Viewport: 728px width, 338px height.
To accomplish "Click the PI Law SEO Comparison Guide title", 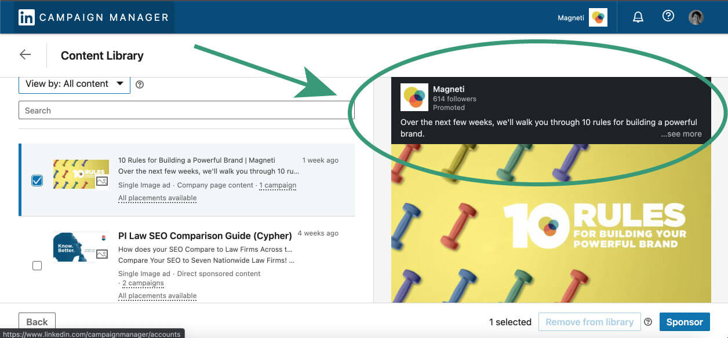I will (205, 236).
